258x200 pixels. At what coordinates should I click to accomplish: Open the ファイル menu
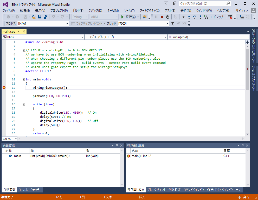pos(9,11)
